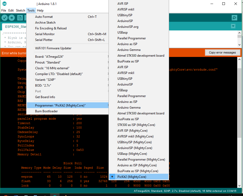Expand the BOD "2.7v" submenu

pyautogui.click(x=68, y=86)
